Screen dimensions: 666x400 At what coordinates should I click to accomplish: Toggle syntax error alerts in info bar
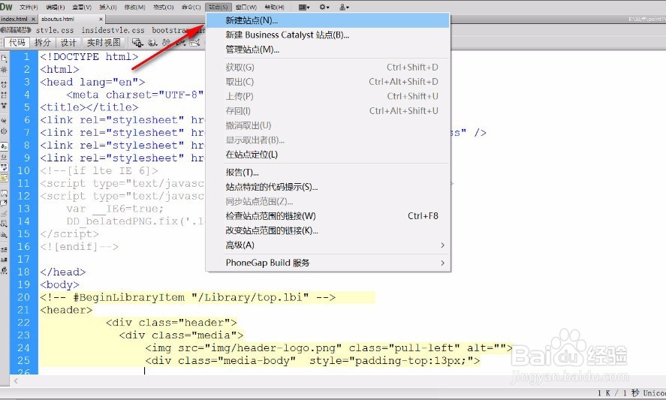point(4,178)
